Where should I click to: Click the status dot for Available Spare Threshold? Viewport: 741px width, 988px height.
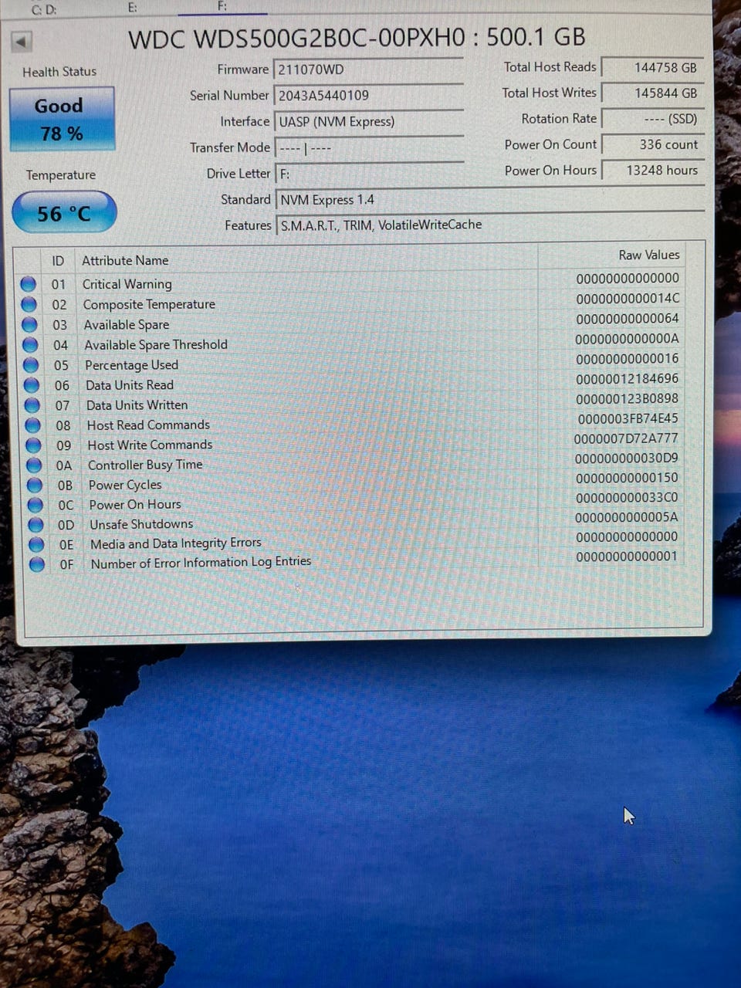pyautogui.click(x=30, y=344)
